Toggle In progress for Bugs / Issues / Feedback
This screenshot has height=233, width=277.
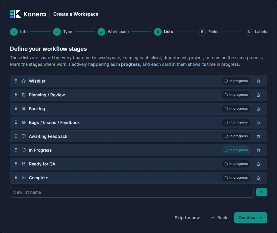click(x=236, y=123)
